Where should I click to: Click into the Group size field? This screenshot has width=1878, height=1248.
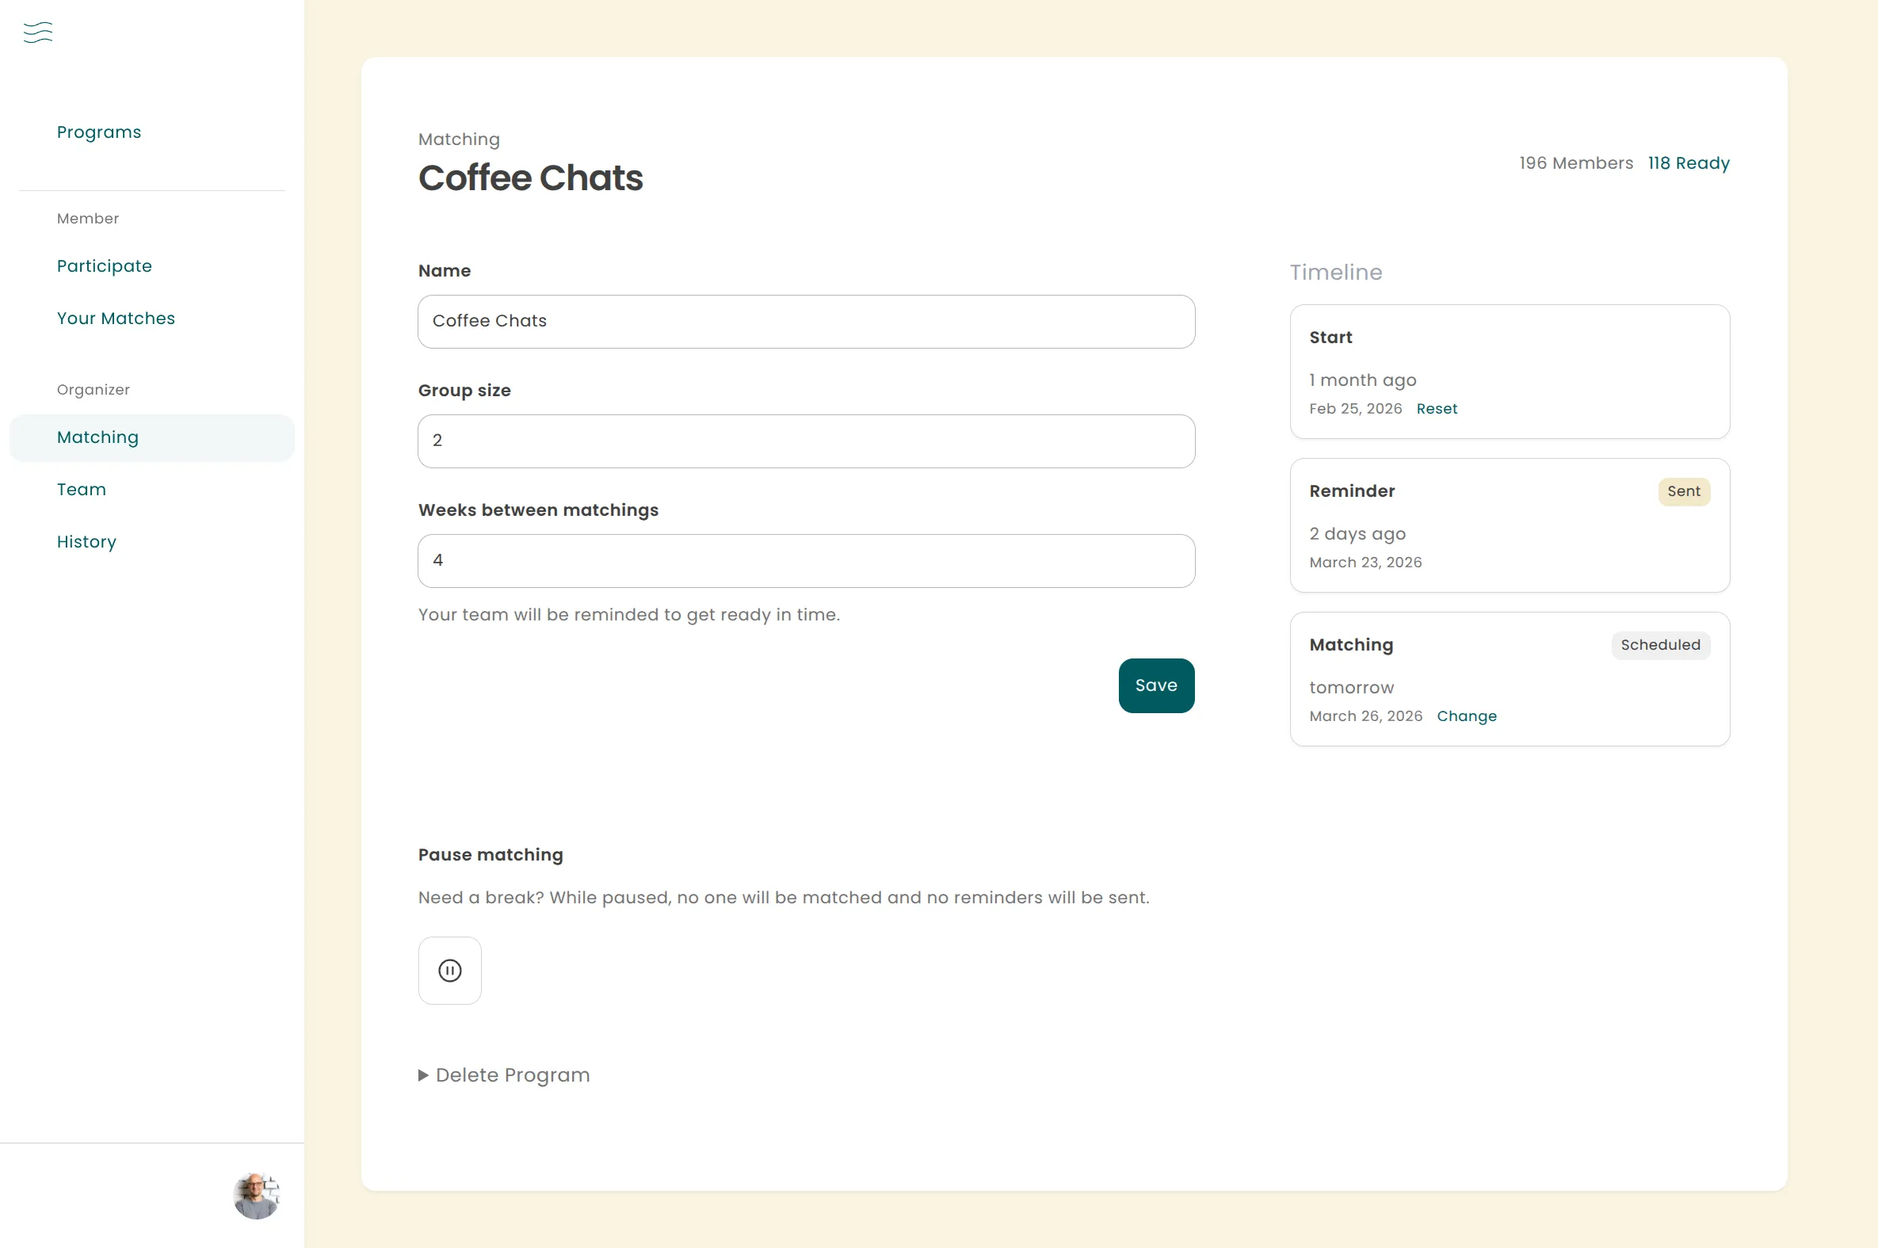point(805,441)
